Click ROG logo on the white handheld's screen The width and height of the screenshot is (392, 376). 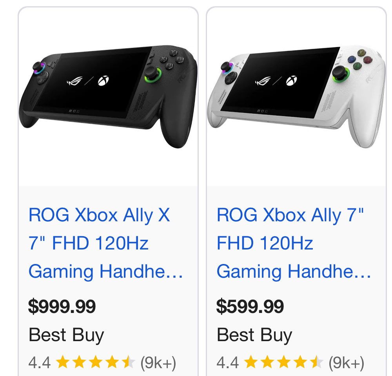(263, 82)
